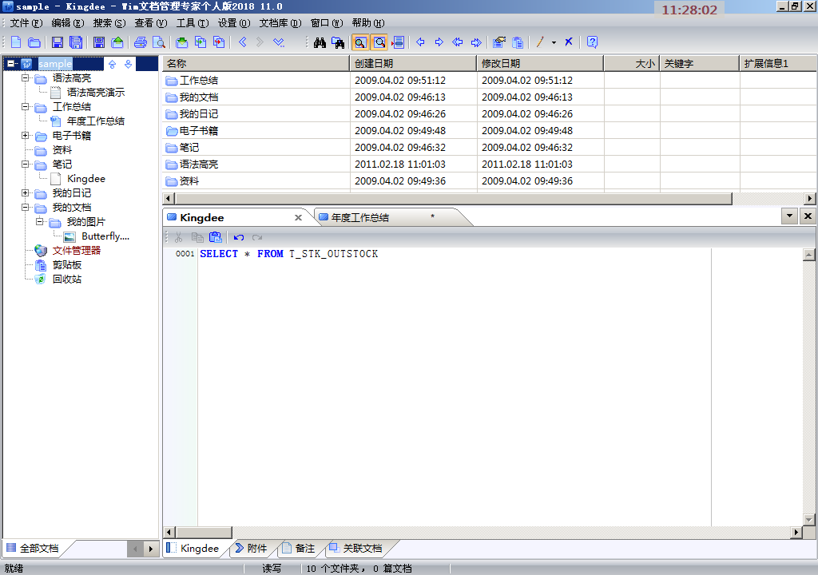Click the Print icon in toolbar

coord(141,42)
